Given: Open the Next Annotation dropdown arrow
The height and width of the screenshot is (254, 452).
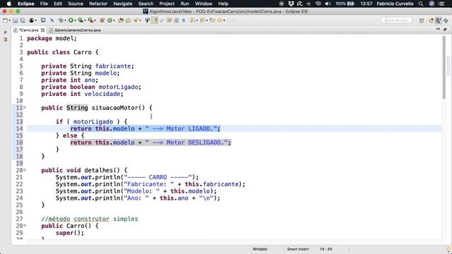Looking at the screenshot, I should tap(196, 20).
